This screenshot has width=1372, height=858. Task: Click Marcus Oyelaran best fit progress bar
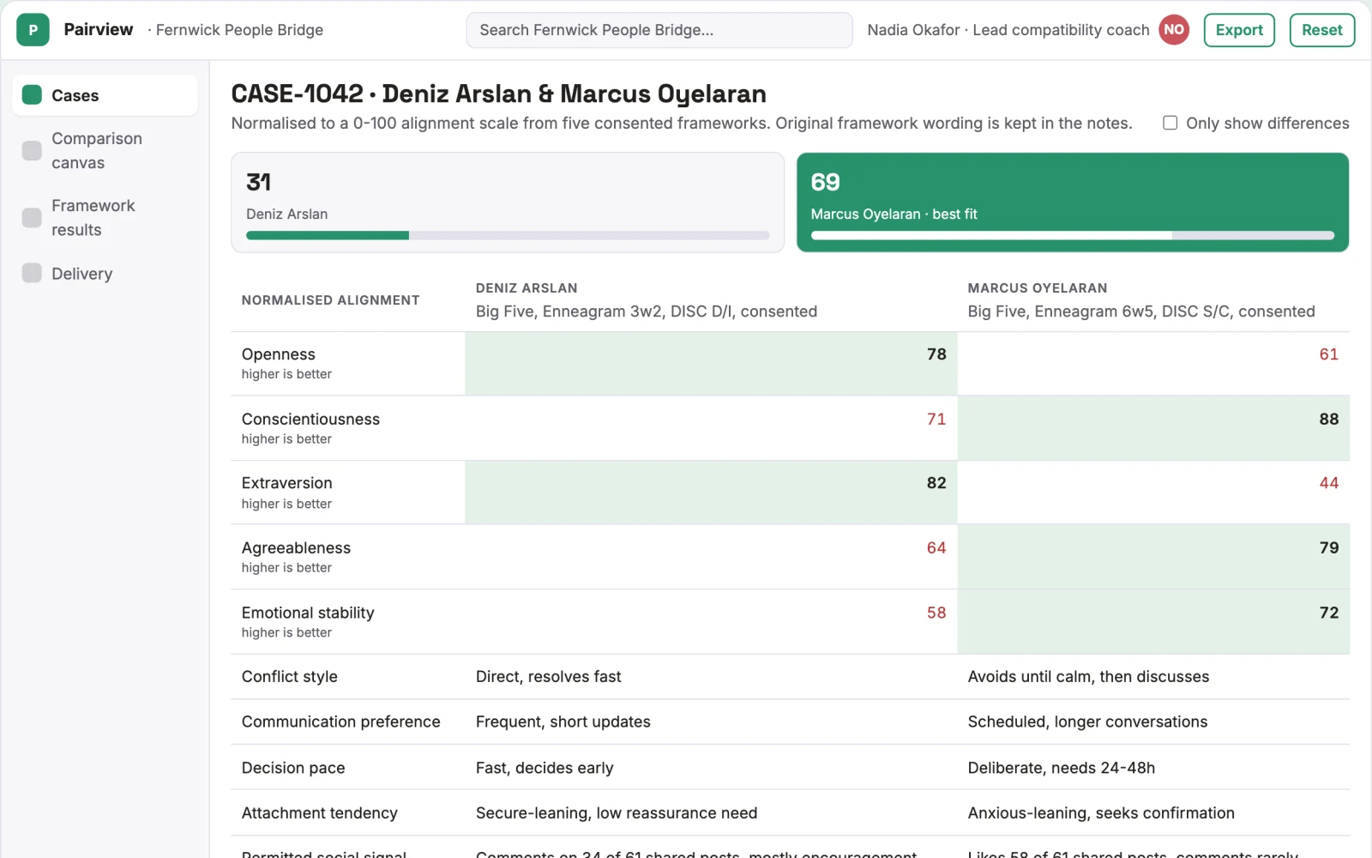pos(1073,235)
